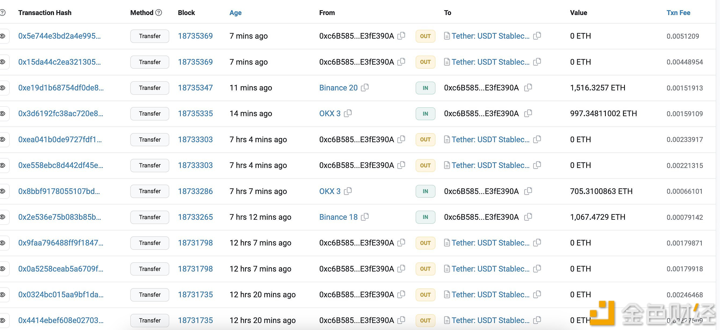Click Transfer method button in 0xea041b0de9727fdf1 row
Viewport: 720px width, 330px height.
[150, 140]
